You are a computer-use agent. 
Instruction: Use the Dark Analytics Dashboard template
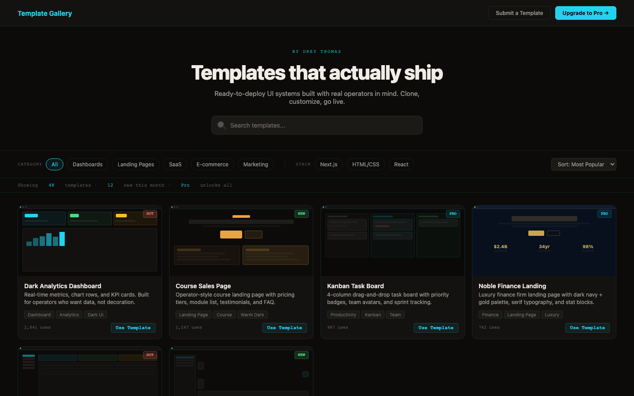pos(133,328)
